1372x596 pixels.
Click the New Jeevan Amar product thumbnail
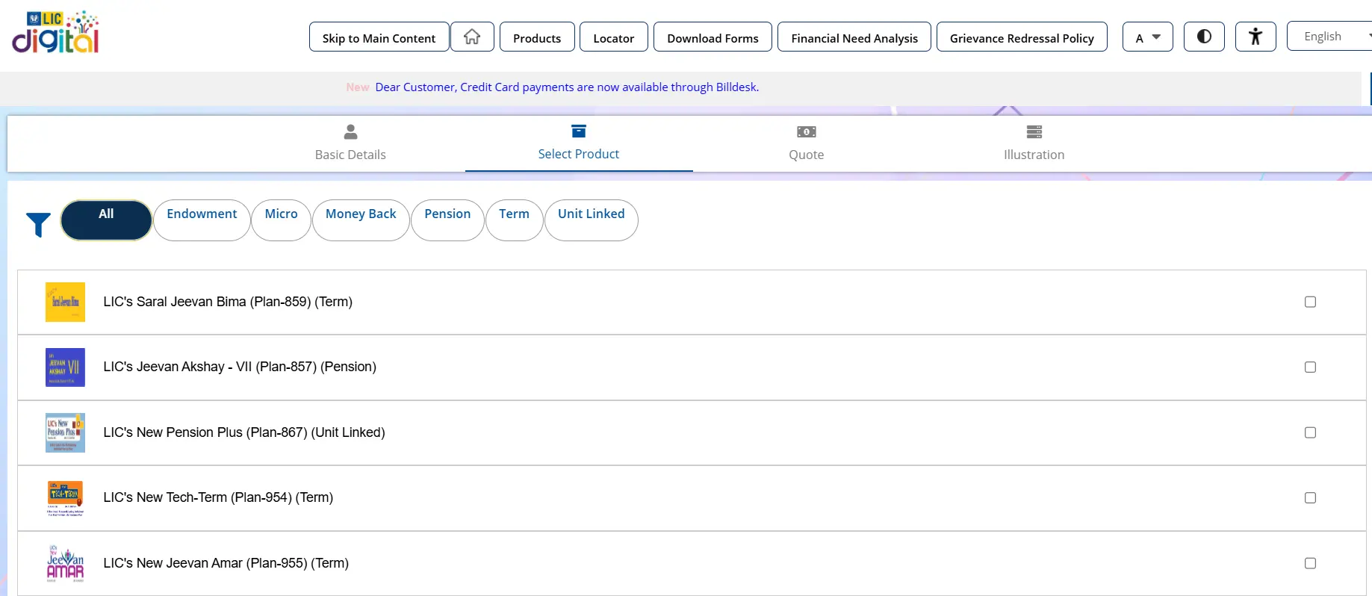tap(65, 563)
